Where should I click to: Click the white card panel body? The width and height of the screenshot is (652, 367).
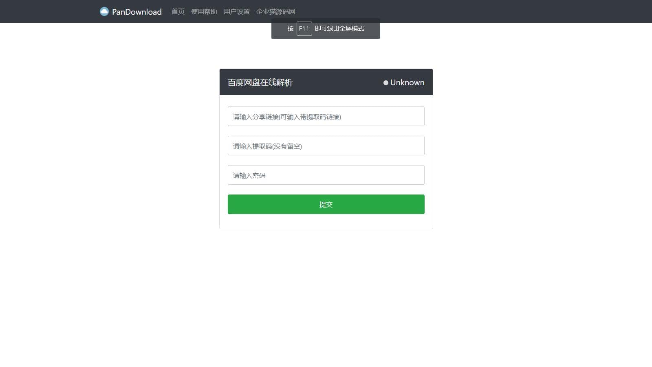pos(326,222)
